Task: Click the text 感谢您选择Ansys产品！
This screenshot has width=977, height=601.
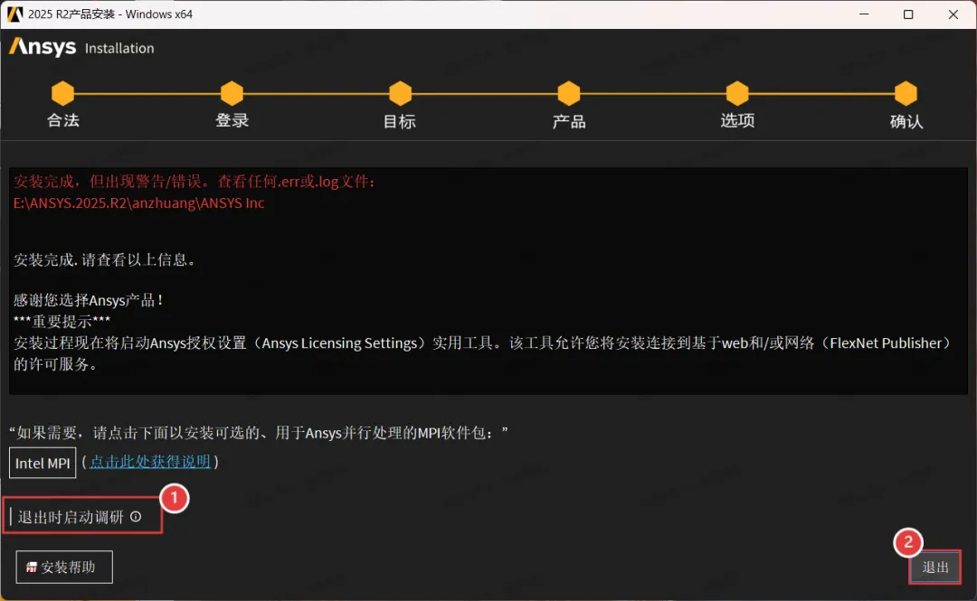Action: (x=89, y=300)
